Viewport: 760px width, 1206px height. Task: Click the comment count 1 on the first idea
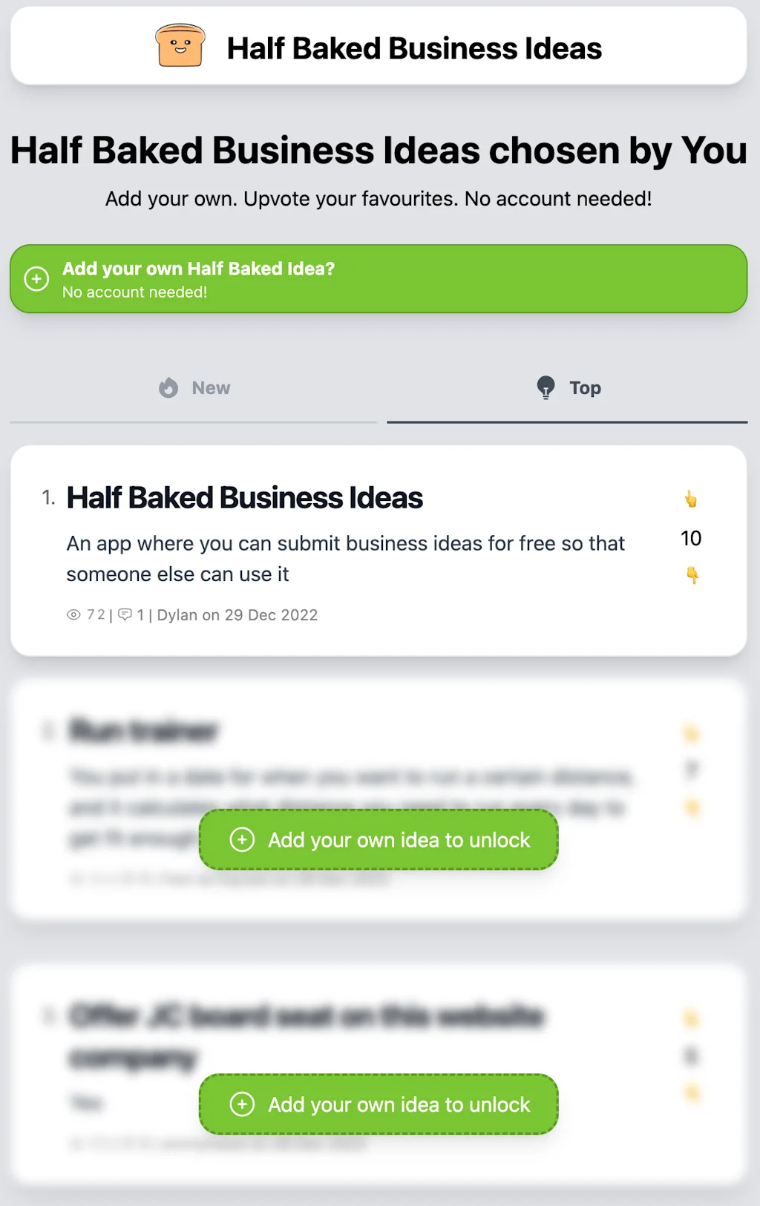tap(141, 615)
